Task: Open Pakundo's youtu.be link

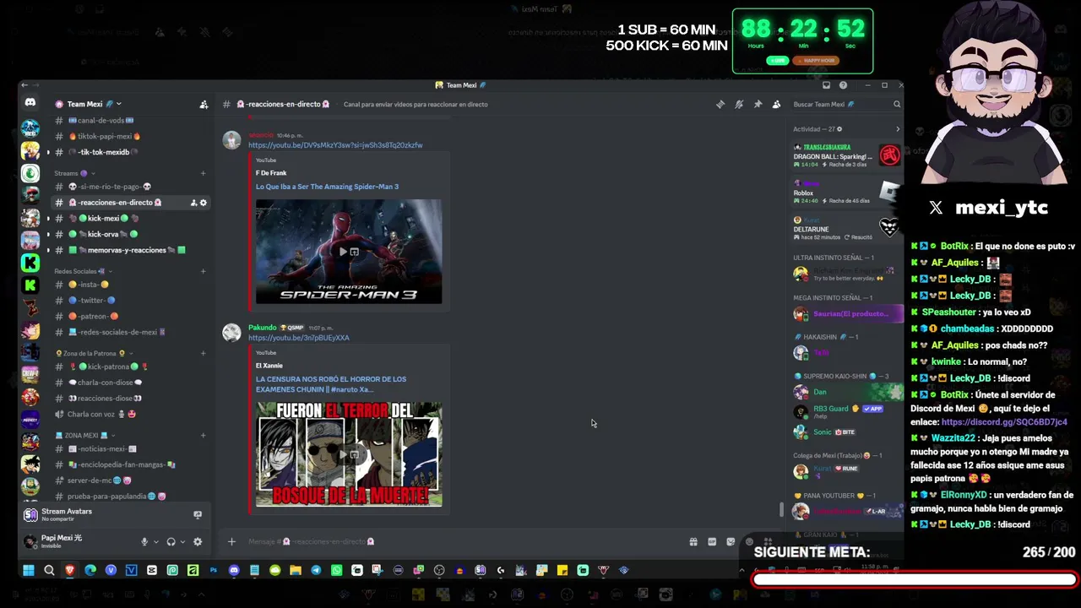Action: [x=299, y=338]
